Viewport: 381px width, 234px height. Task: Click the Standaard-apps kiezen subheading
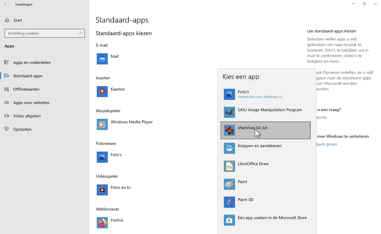(x=124, y=33)
